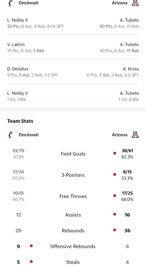The width and height of the screenshot is (146, 270).
Task: Tap the red dot beside Steals
Action: pos(31,262)
